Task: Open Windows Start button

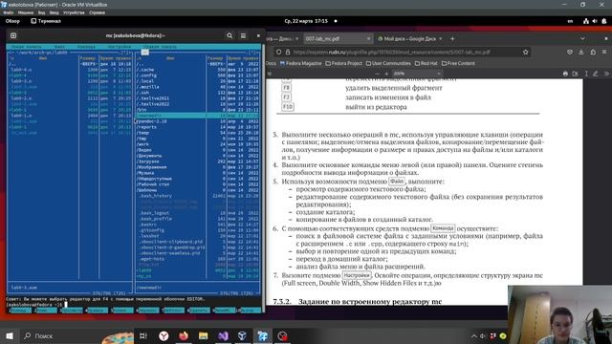Action: pos(10,335)
